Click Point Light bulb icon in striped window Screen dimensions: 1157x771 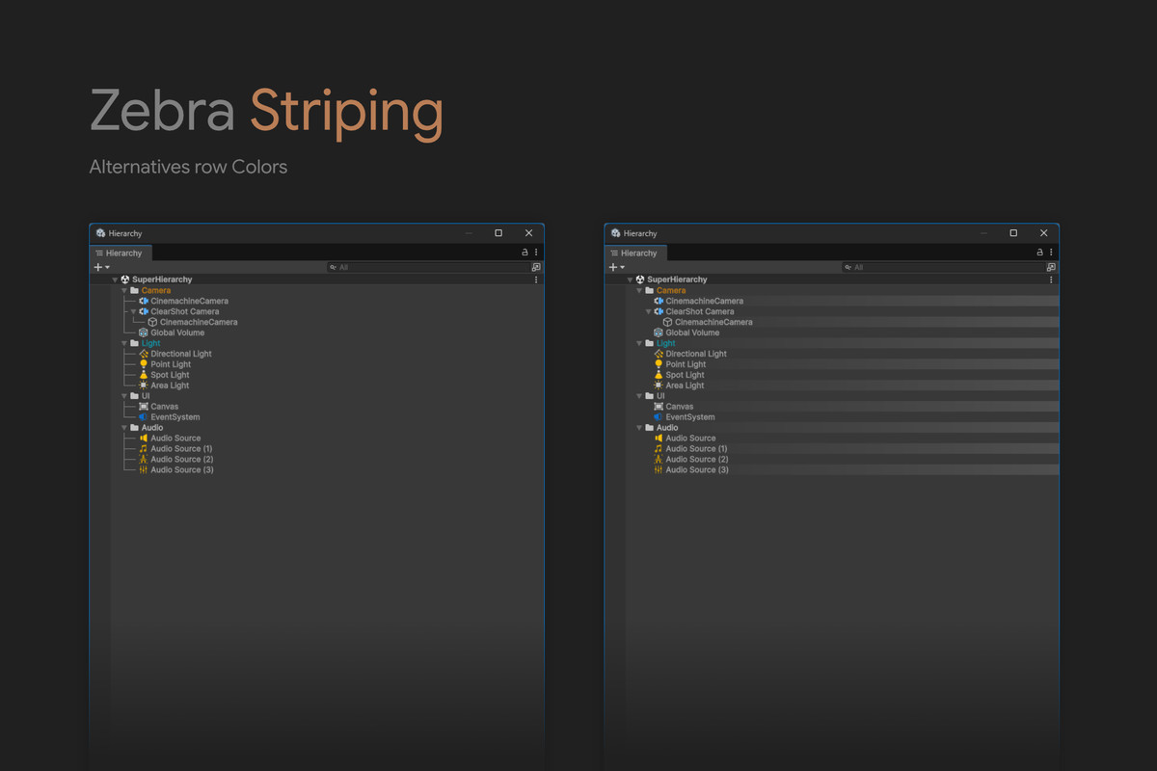(659, 364)
